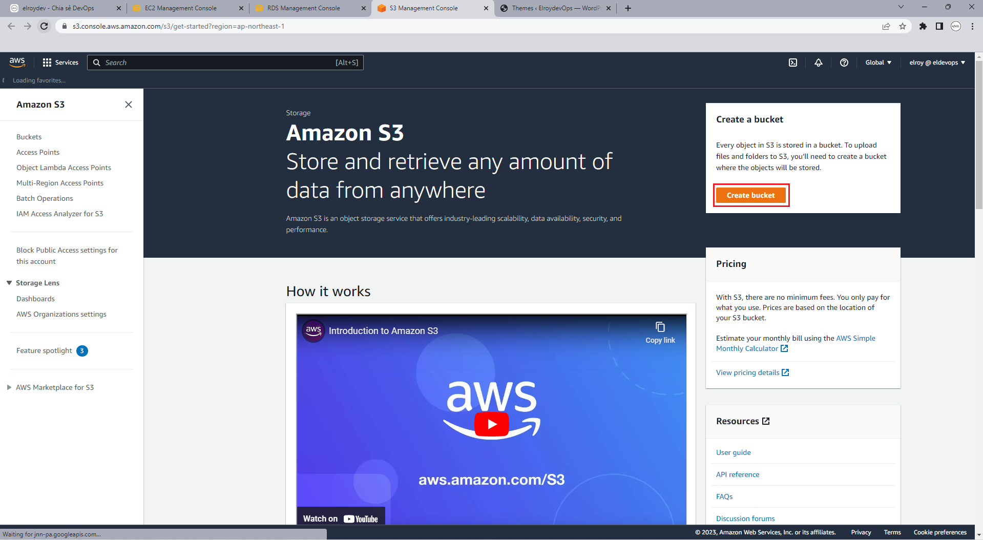
Task: Click the AWS logo home icon
Action: tap(17, 62)
